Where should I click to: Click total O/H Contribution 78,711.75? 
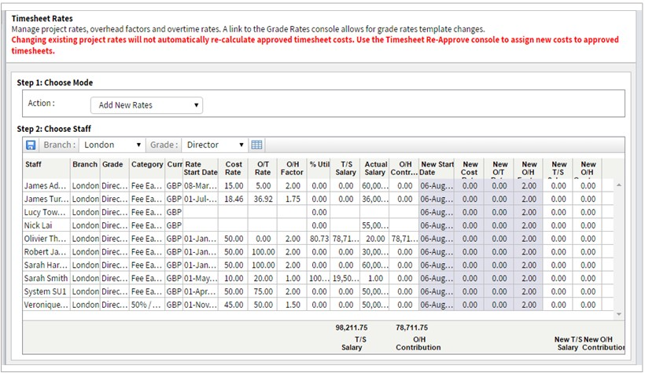pyautogui.click(x=411, y=327)
